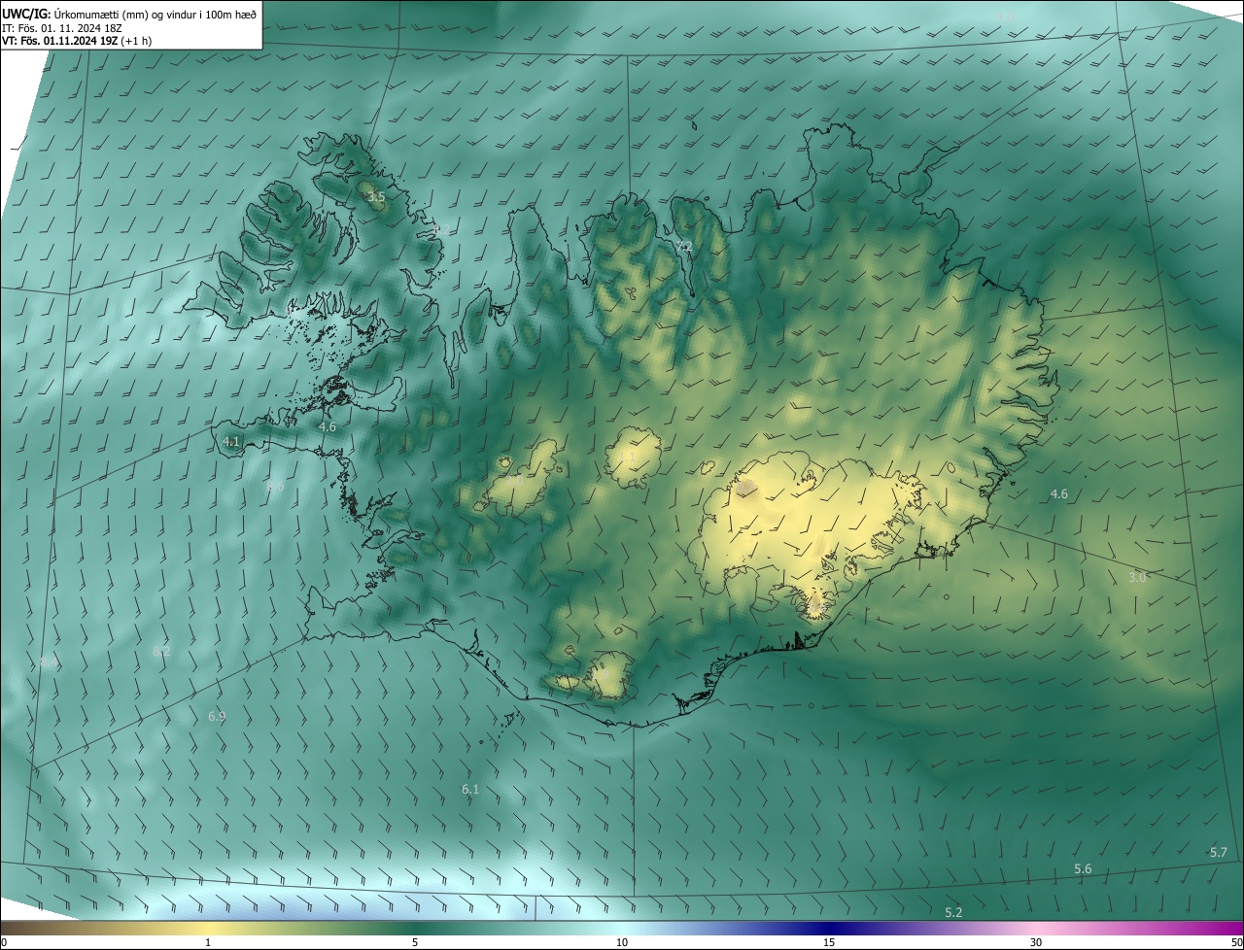Click the 3.5 value in the Westfjords
Image resolution: width=1244 pixels, height=950 pixels.
[376, 197]
